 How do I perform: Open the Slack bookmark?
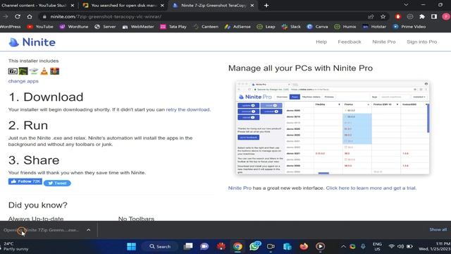(291, 27)
